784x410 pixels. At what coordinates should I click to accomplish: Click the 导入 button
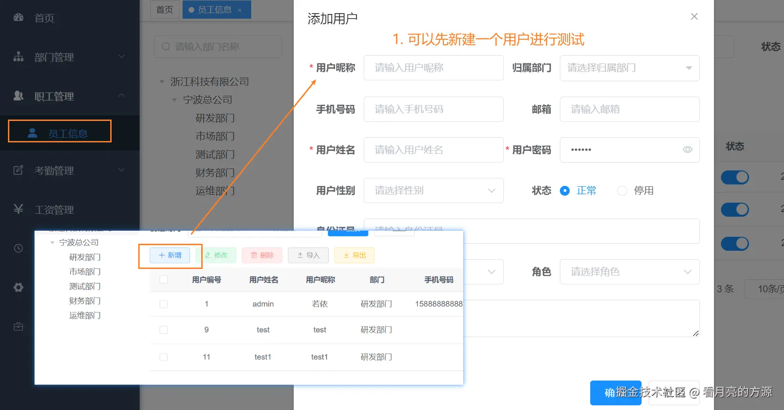tap(308, 255)
